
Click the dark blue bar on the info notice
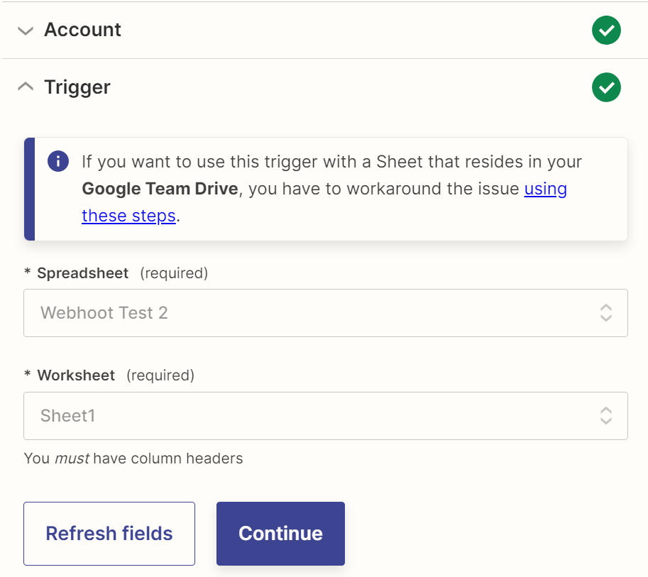click(x=29, y=189)
